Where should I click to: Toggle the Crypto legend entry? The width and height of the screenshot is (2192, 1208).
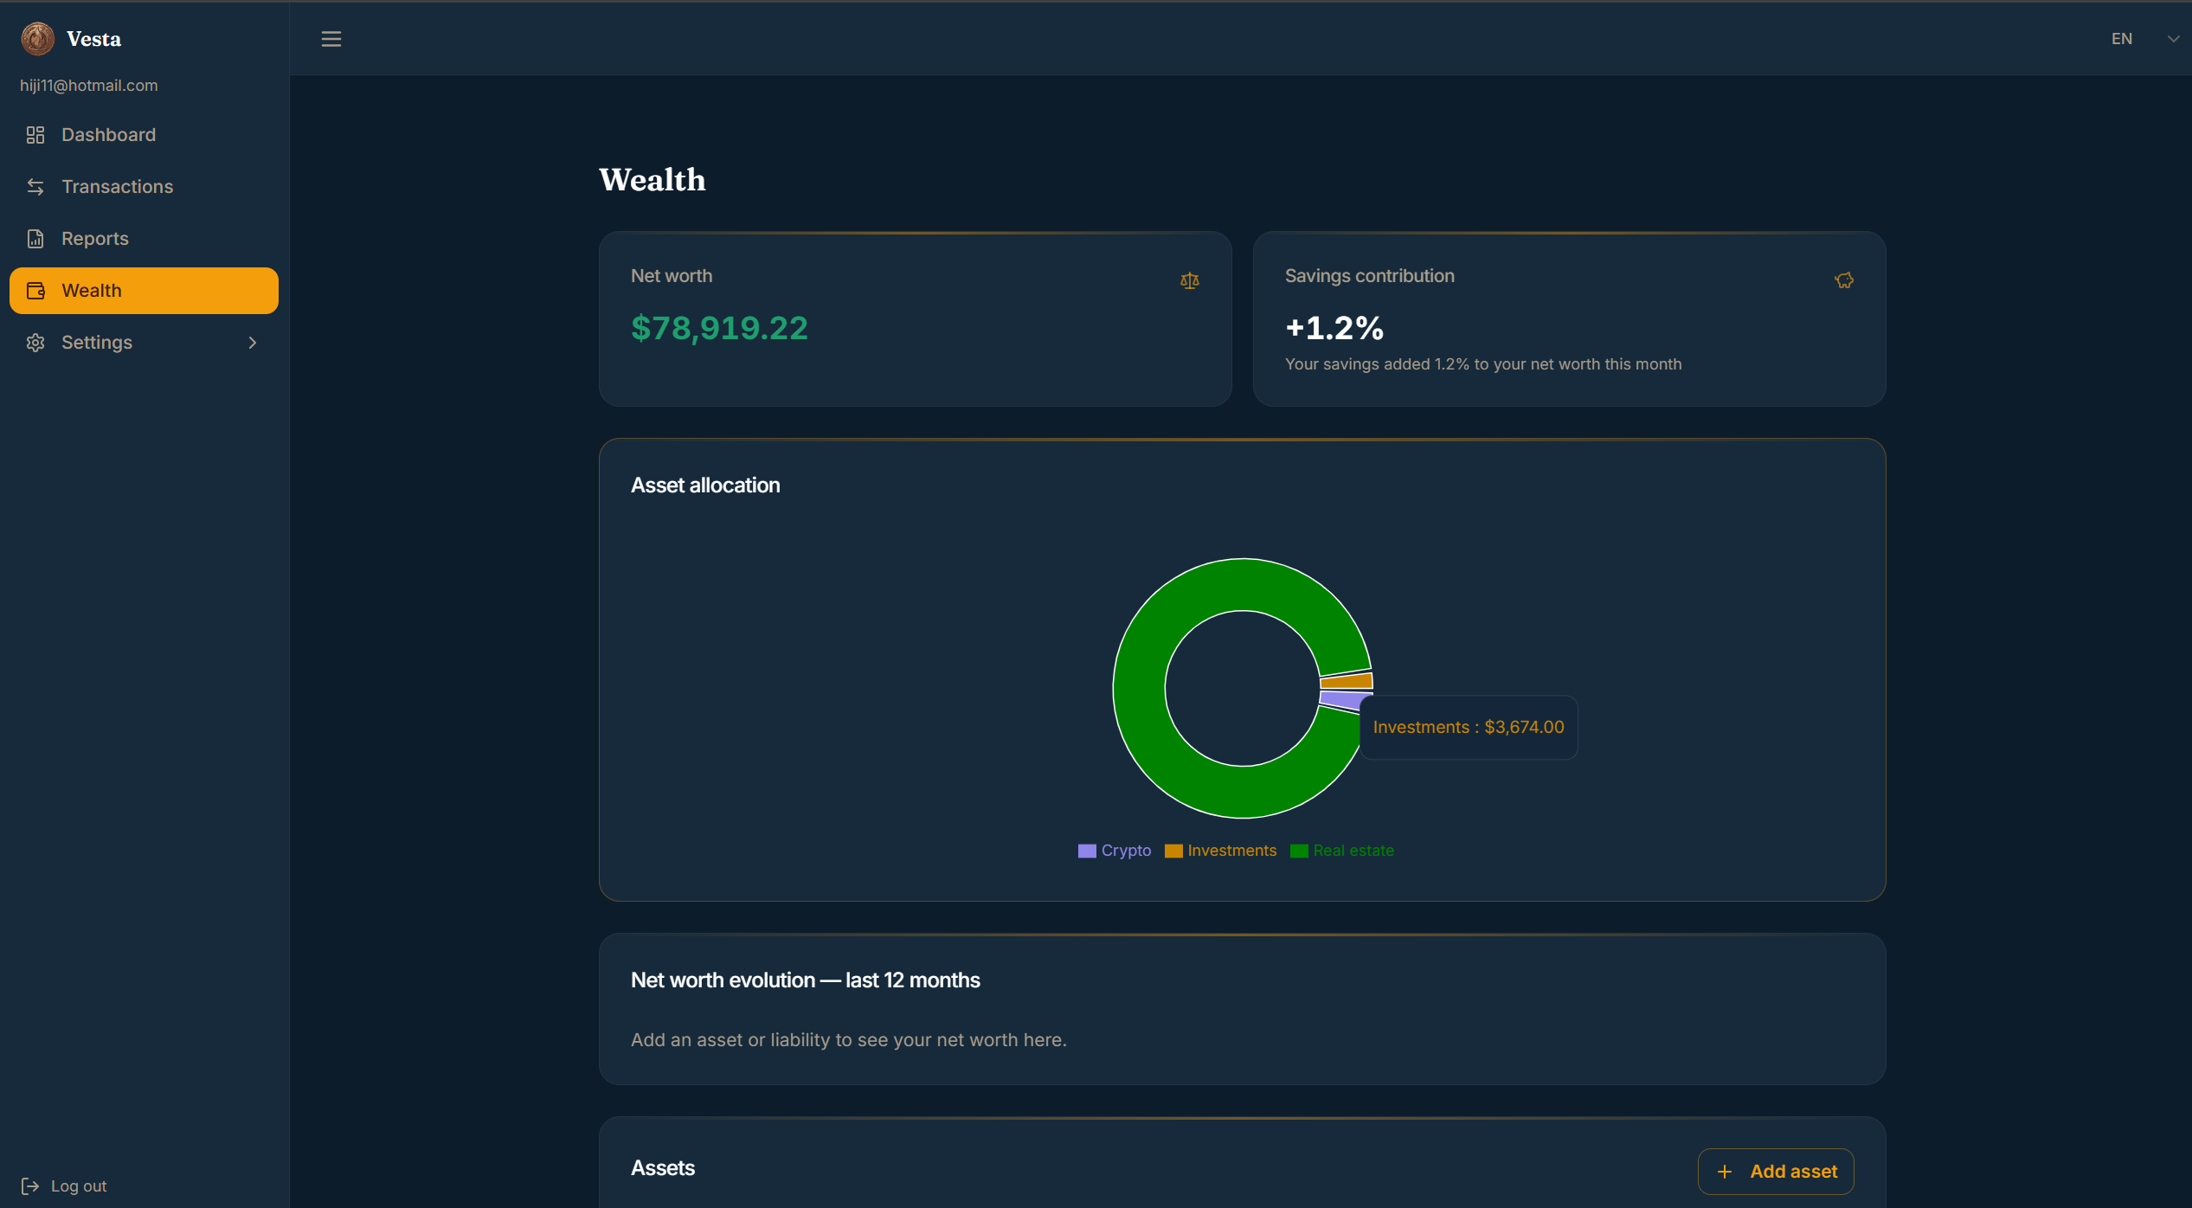[1115, 851]
